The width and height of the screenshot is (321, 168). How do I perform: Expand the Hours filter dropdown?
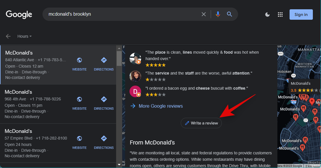click(x=24, y=36)
